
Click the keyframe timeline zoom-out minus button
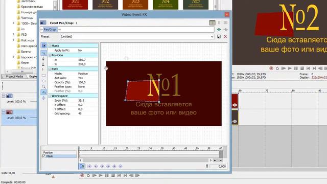[220, 160]
